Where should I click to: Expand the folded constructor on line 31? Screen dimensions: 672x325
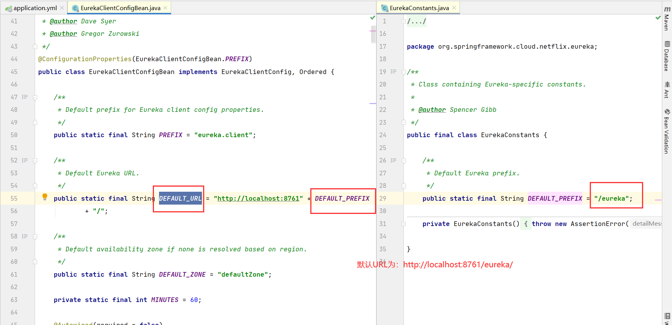click(x=404, y=224)
